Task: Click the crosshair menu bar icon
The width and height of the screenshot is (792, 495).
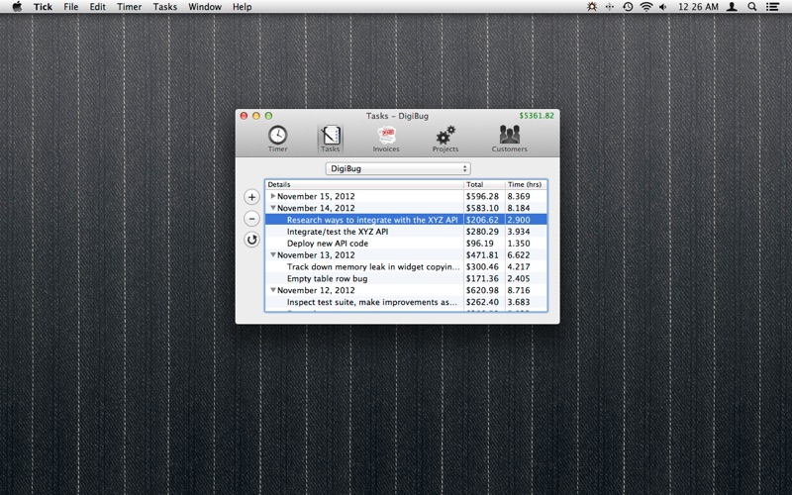Action: pyautogui.click(x=610, y=7)
